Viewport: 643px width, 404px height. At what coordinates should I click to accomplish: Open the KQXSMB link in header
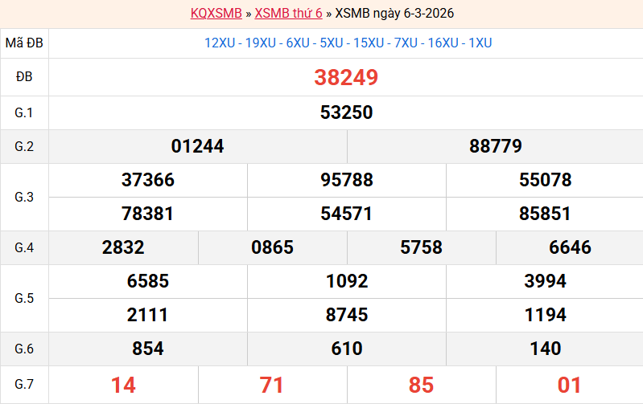216,14
